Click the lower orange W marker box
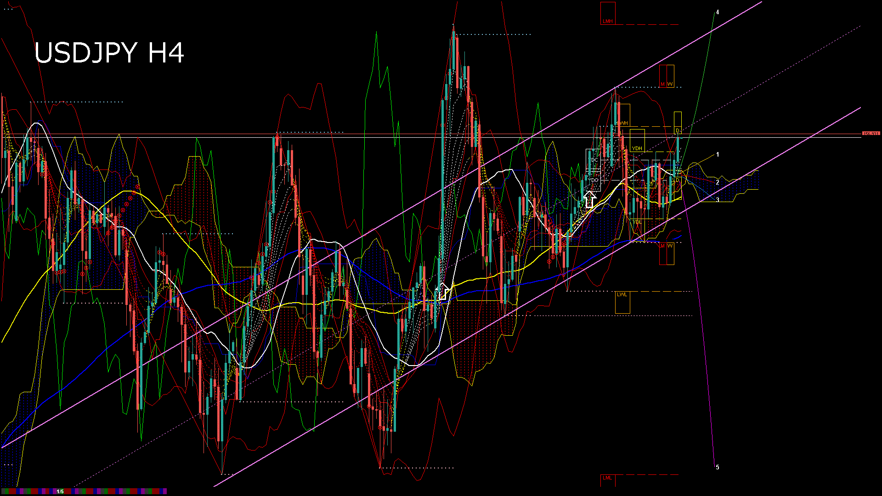 670,254
